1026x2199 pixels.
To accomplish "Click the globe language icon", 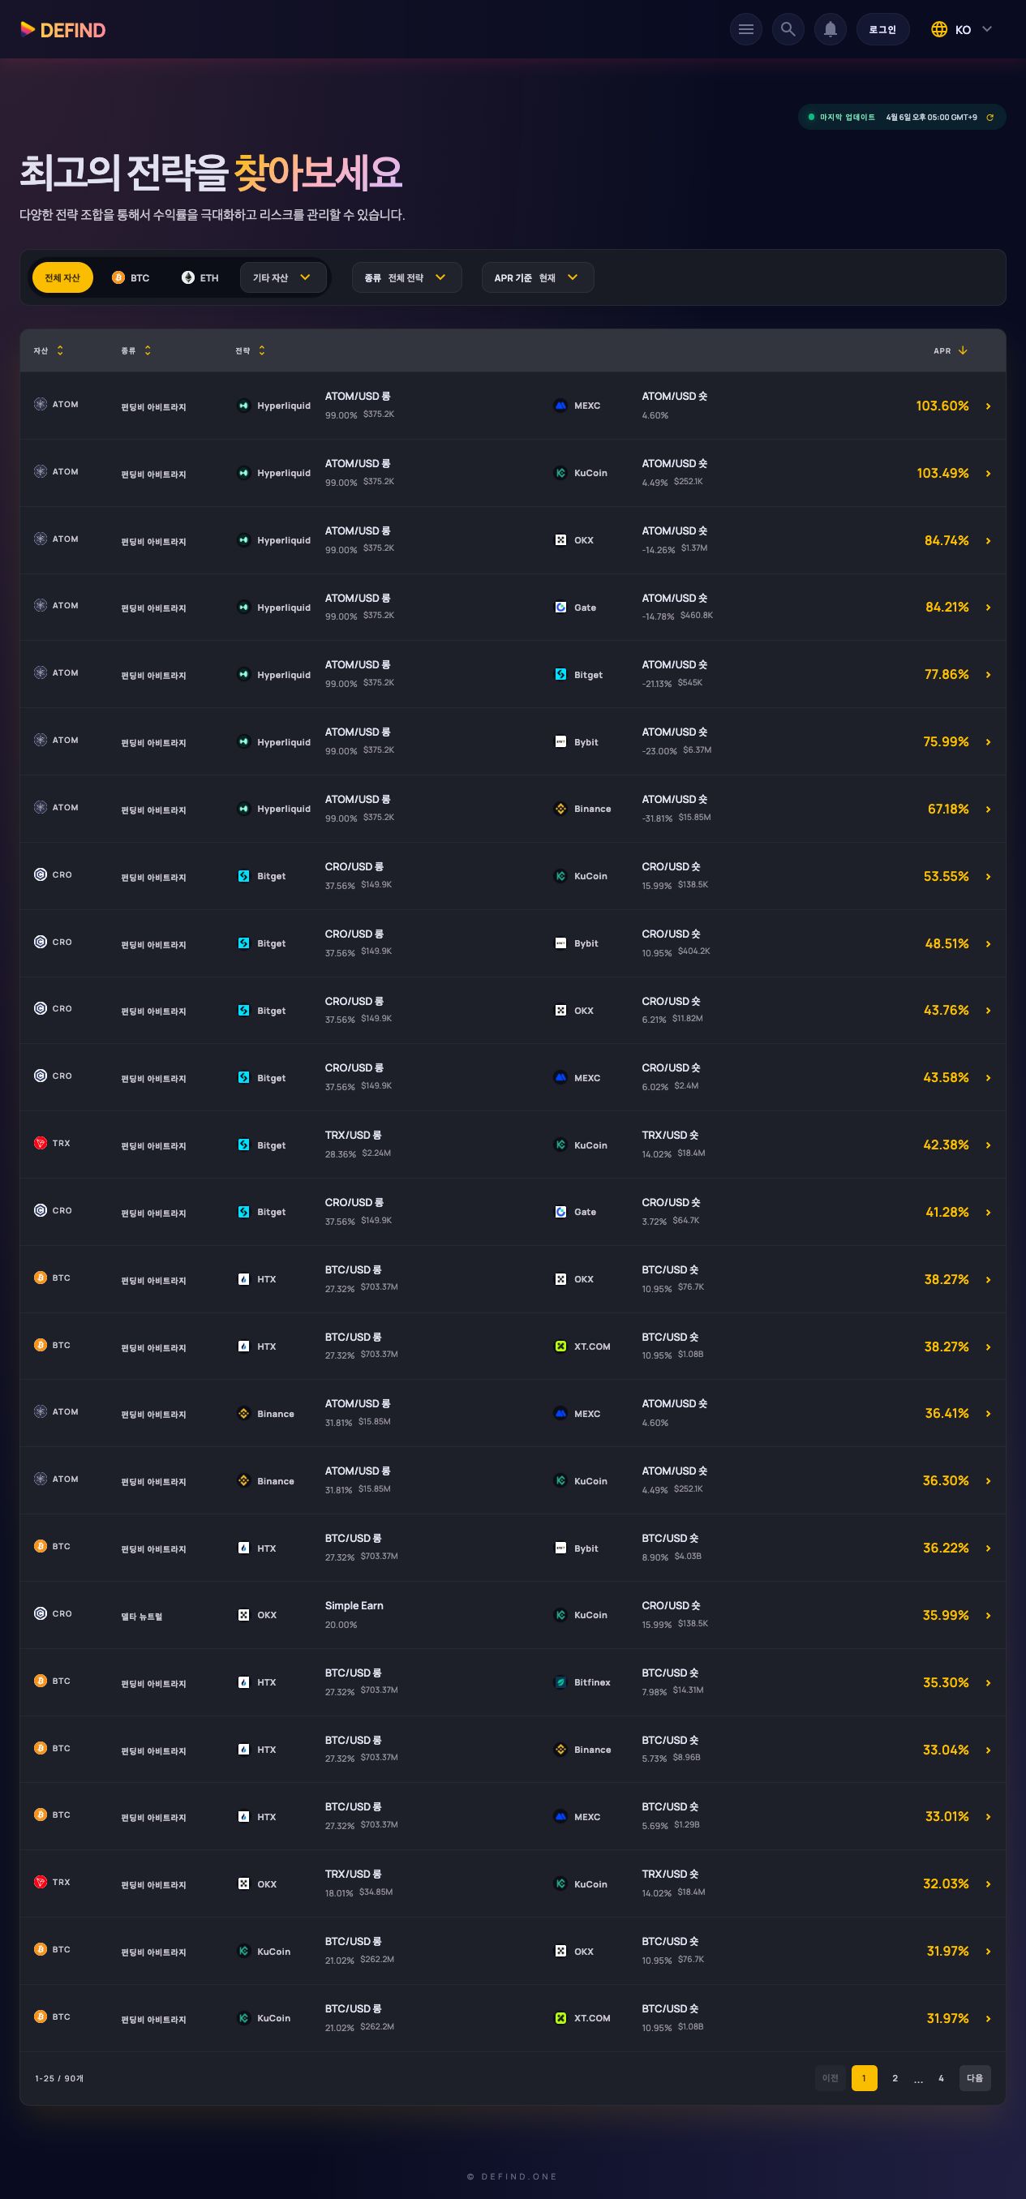I will pos(939,30).
